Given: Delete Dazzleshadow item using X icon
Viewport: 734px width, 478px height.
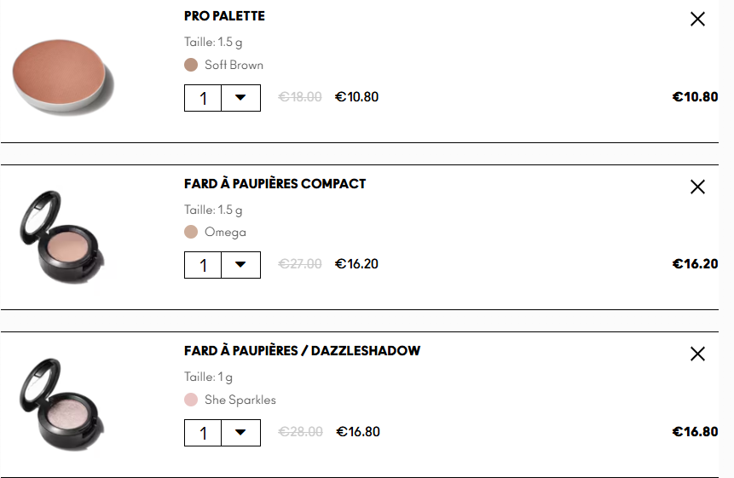Looking at the screenshot, I should click(697, 354).
